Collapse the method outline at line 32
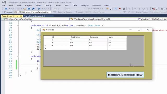The image size is (167, 94). point(18,56)
